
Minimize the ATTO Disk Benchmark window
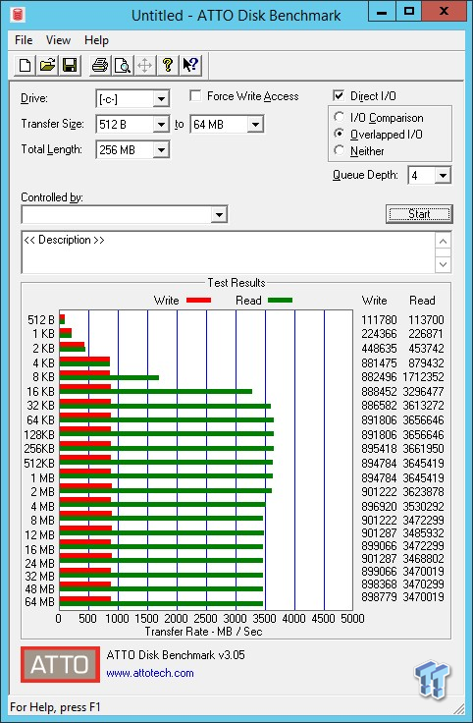coord(382,12)
